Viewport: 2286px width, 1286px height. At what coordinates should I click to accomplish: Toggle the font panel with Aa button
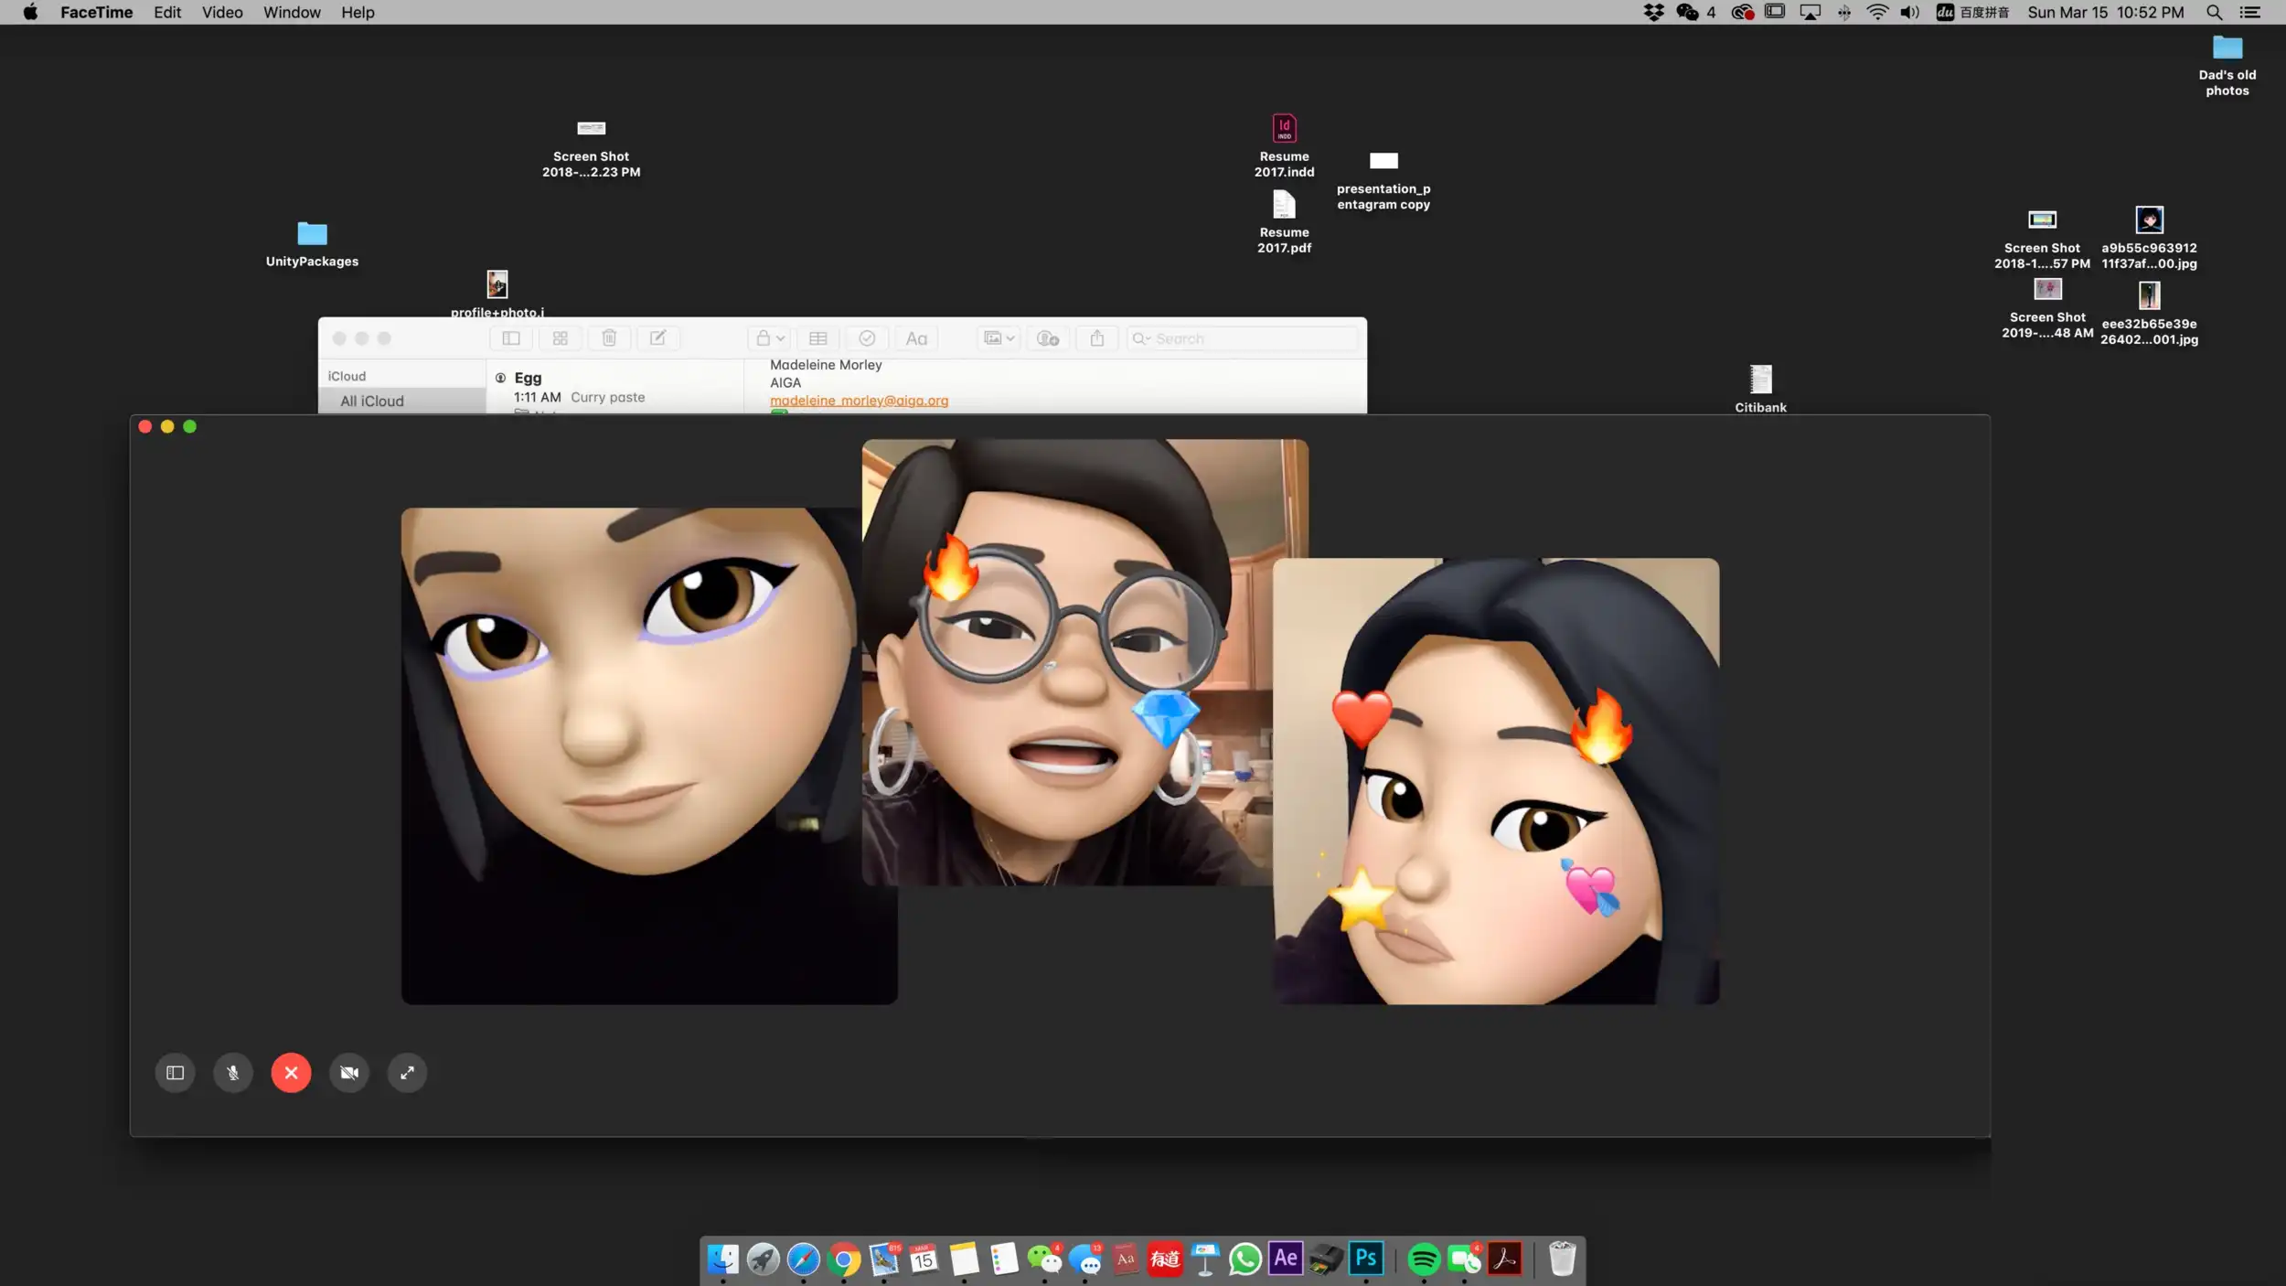tap(915, 338)
